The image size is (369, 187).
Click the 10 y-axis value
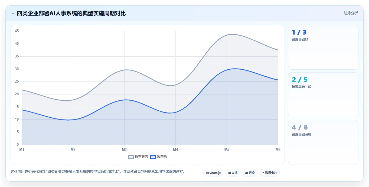point(17,120)
